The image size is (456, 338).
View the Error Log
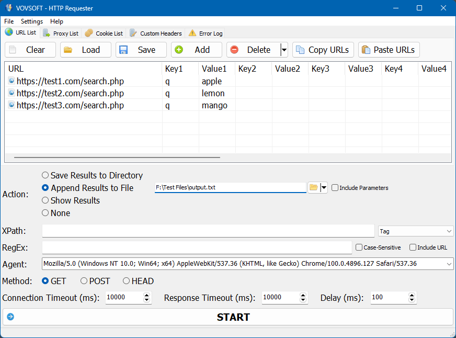[x=205, y=32]
